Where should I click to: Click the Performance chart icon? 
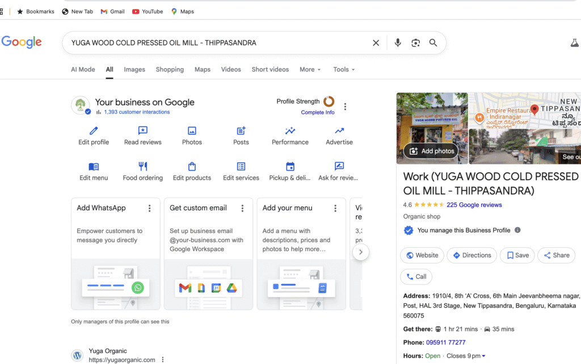coord(290,131)
